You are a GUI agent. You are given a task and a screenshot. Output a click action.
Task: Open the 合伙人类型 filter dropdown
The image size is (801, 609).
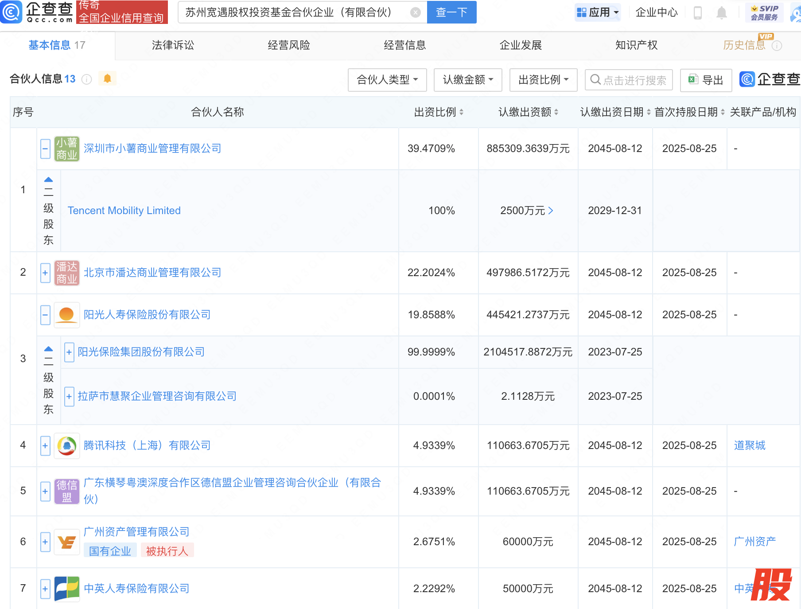tap(387, 80)
